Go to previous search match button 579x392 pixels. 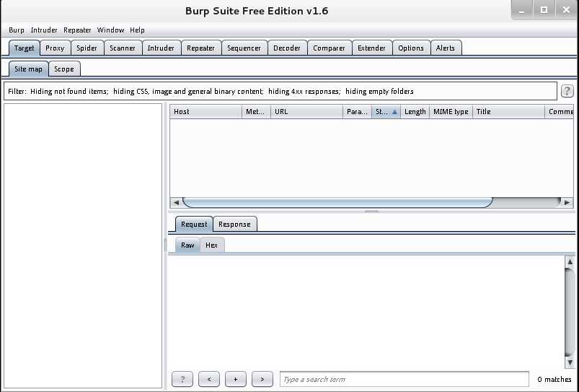209,379
